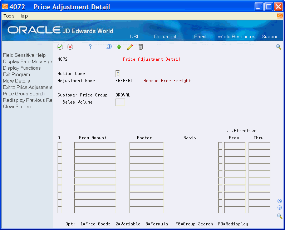This screenshot has height=230, width=285.
Task: Click the magnifier icon beside the toolbar
Action: point(279,47)
